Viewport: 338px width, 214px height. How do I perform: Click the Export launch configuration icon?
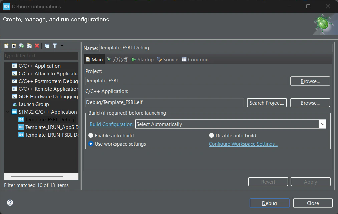(22, 46)
